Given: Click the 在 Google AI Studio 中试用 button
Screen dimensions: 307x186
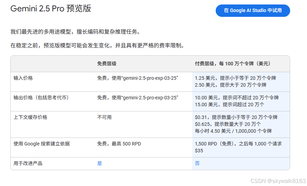Looking at the screenshot, I should coord(253,11).
